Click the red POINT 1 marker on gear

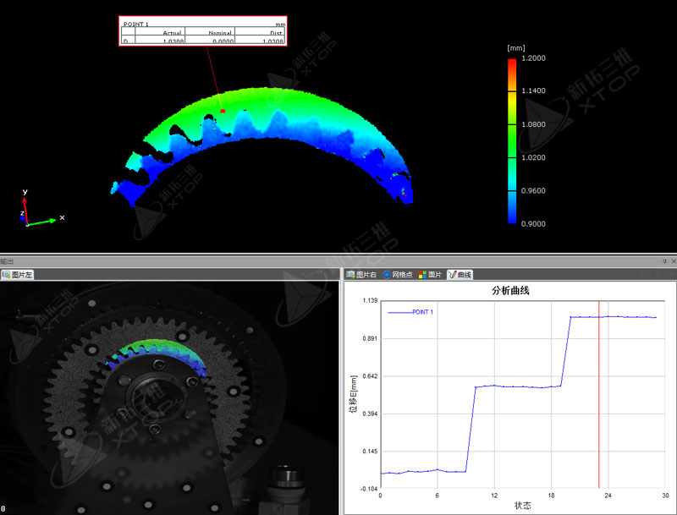pos(223,111)
